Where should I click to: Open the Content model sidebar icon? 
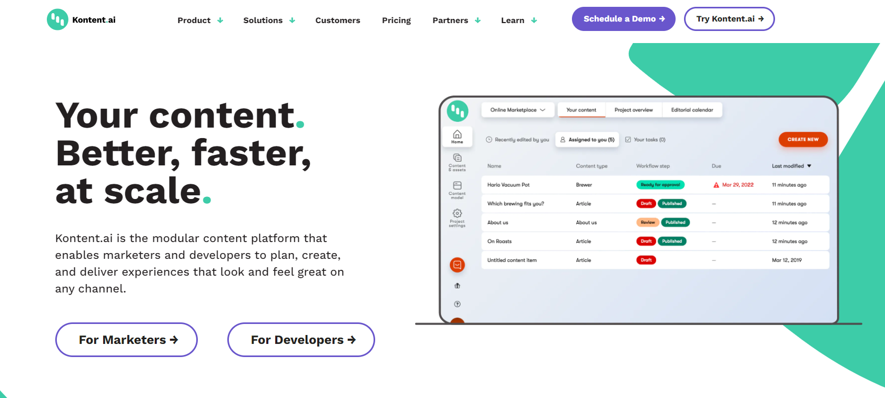tap(457, 190)
